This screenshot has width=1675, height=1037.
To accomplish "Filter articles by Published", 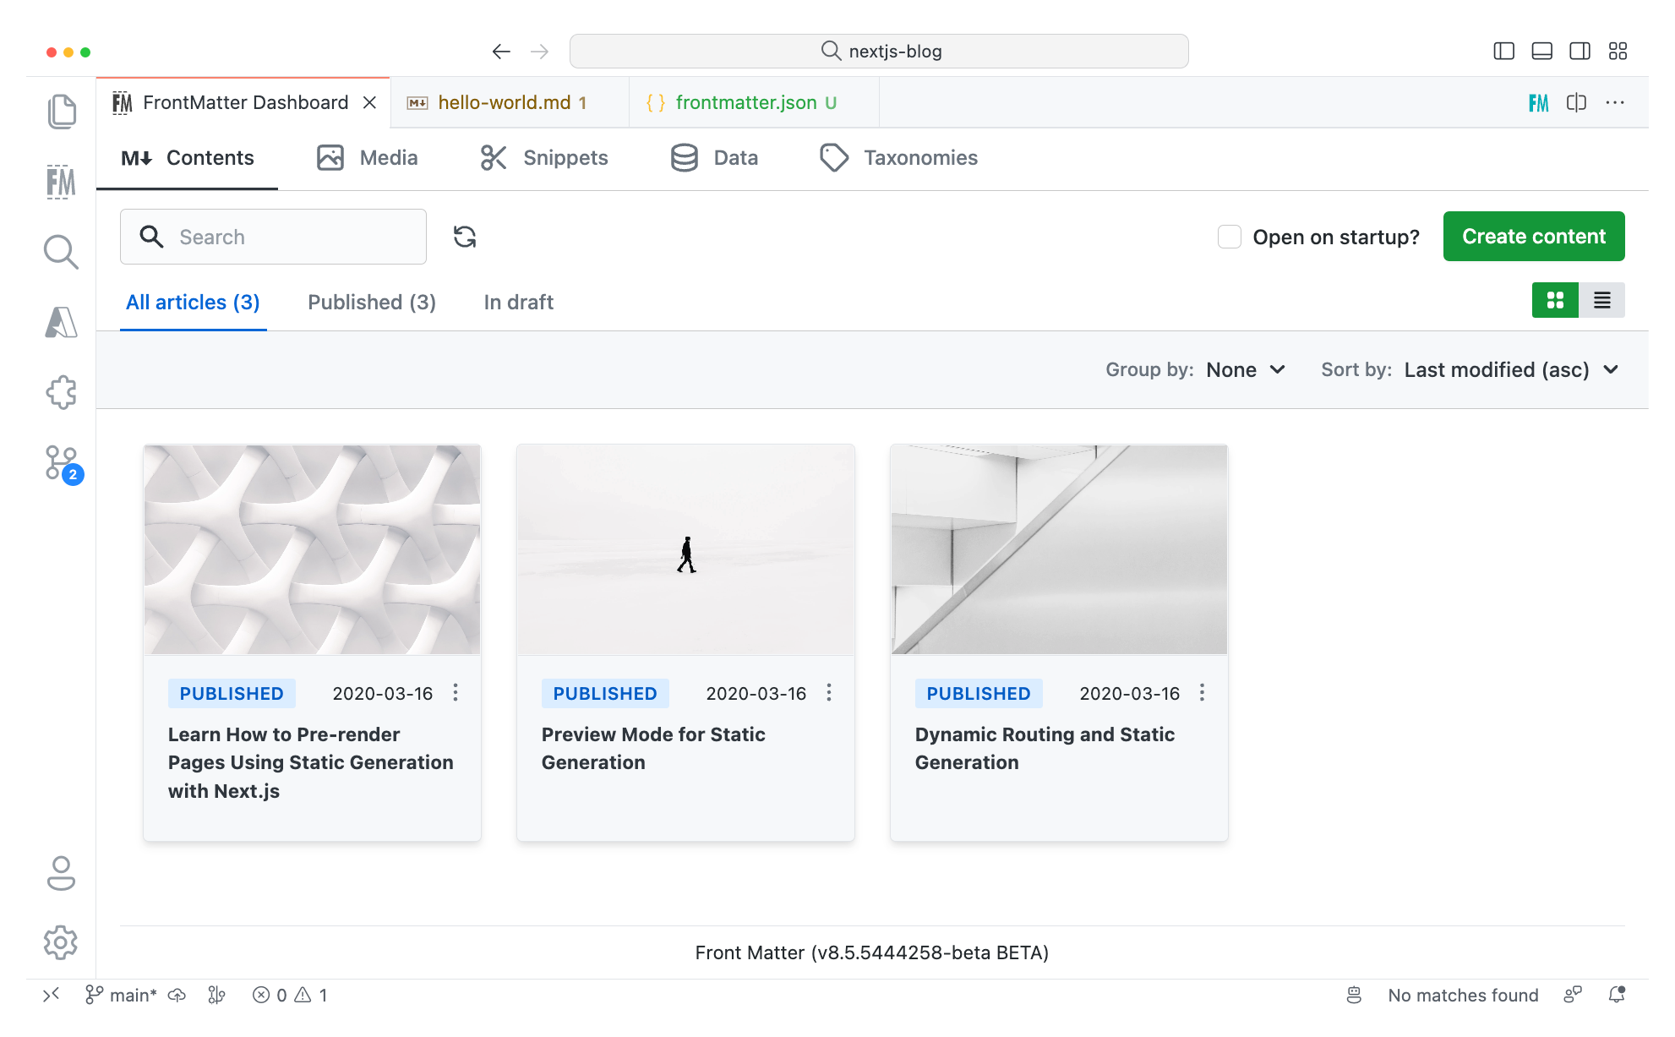I will click(371, 302).
